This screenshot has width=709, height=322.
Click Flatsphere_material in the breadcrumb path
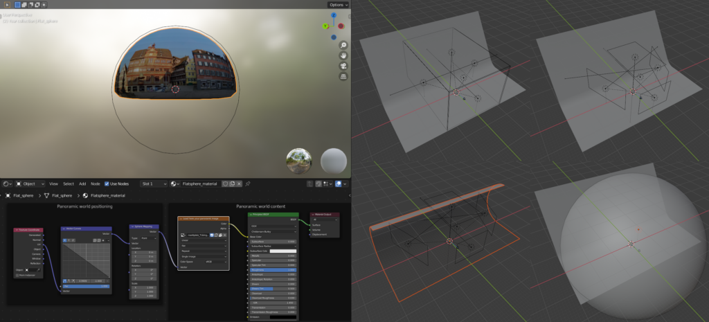click(109, 195)
